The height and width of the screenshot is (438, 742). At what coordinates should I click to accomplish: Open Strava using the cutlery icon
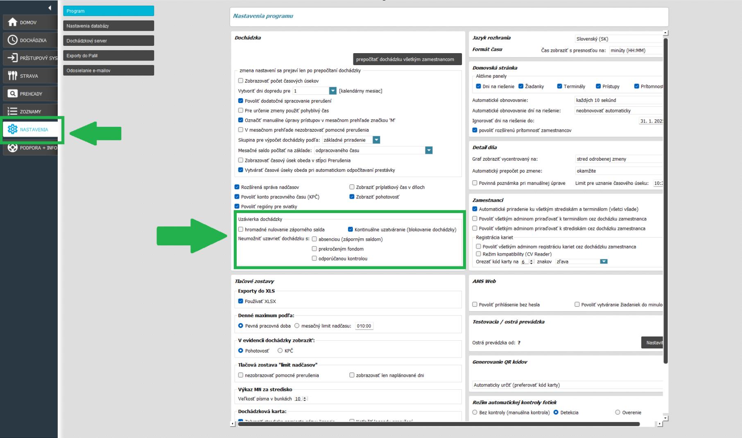(x=13, y=76)
